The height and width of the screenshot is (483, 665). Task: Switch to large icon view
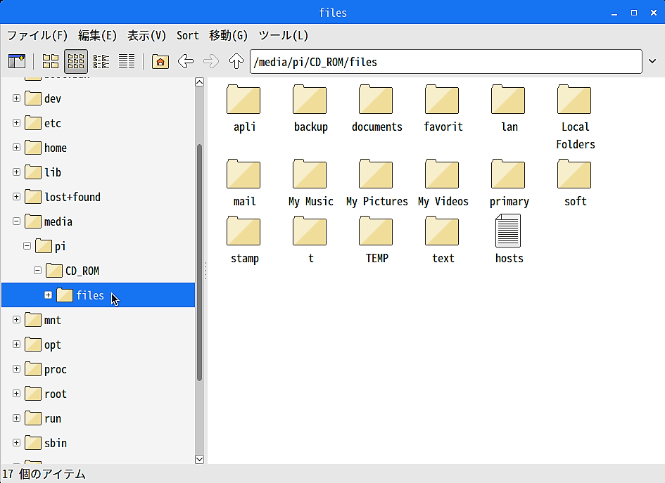coord(51,61)
